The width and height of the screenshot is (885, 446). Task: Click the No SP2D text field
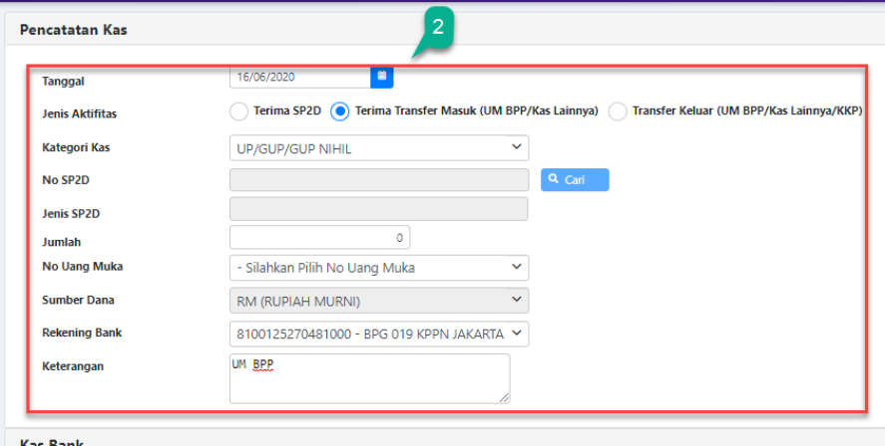(x=378, y=179)
